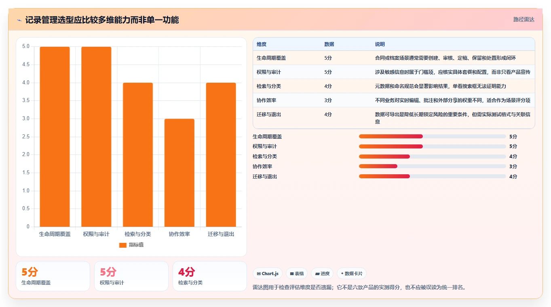Click the 迁移与退出 label on the chart x-axis
Image resolution: width=551 pixels, height=307 pixels.
[x=221, y=234]
